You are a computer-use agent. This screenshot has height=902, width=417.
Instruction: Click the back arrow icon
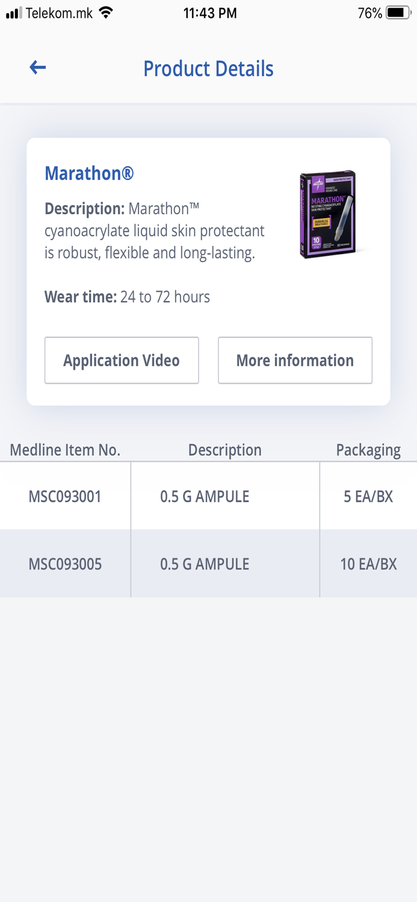pyautogui.click(x=37, y=67)
